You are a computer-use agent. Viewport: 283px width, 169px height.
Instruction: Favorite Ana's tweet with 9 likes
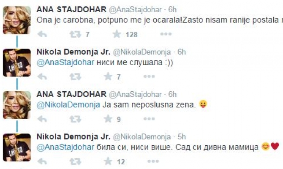pos(109,119)
